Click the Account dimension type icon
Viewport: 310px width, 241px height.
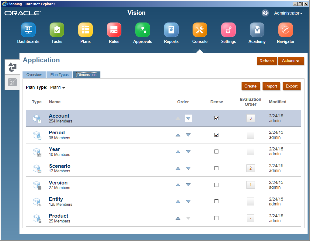(37, 119)
